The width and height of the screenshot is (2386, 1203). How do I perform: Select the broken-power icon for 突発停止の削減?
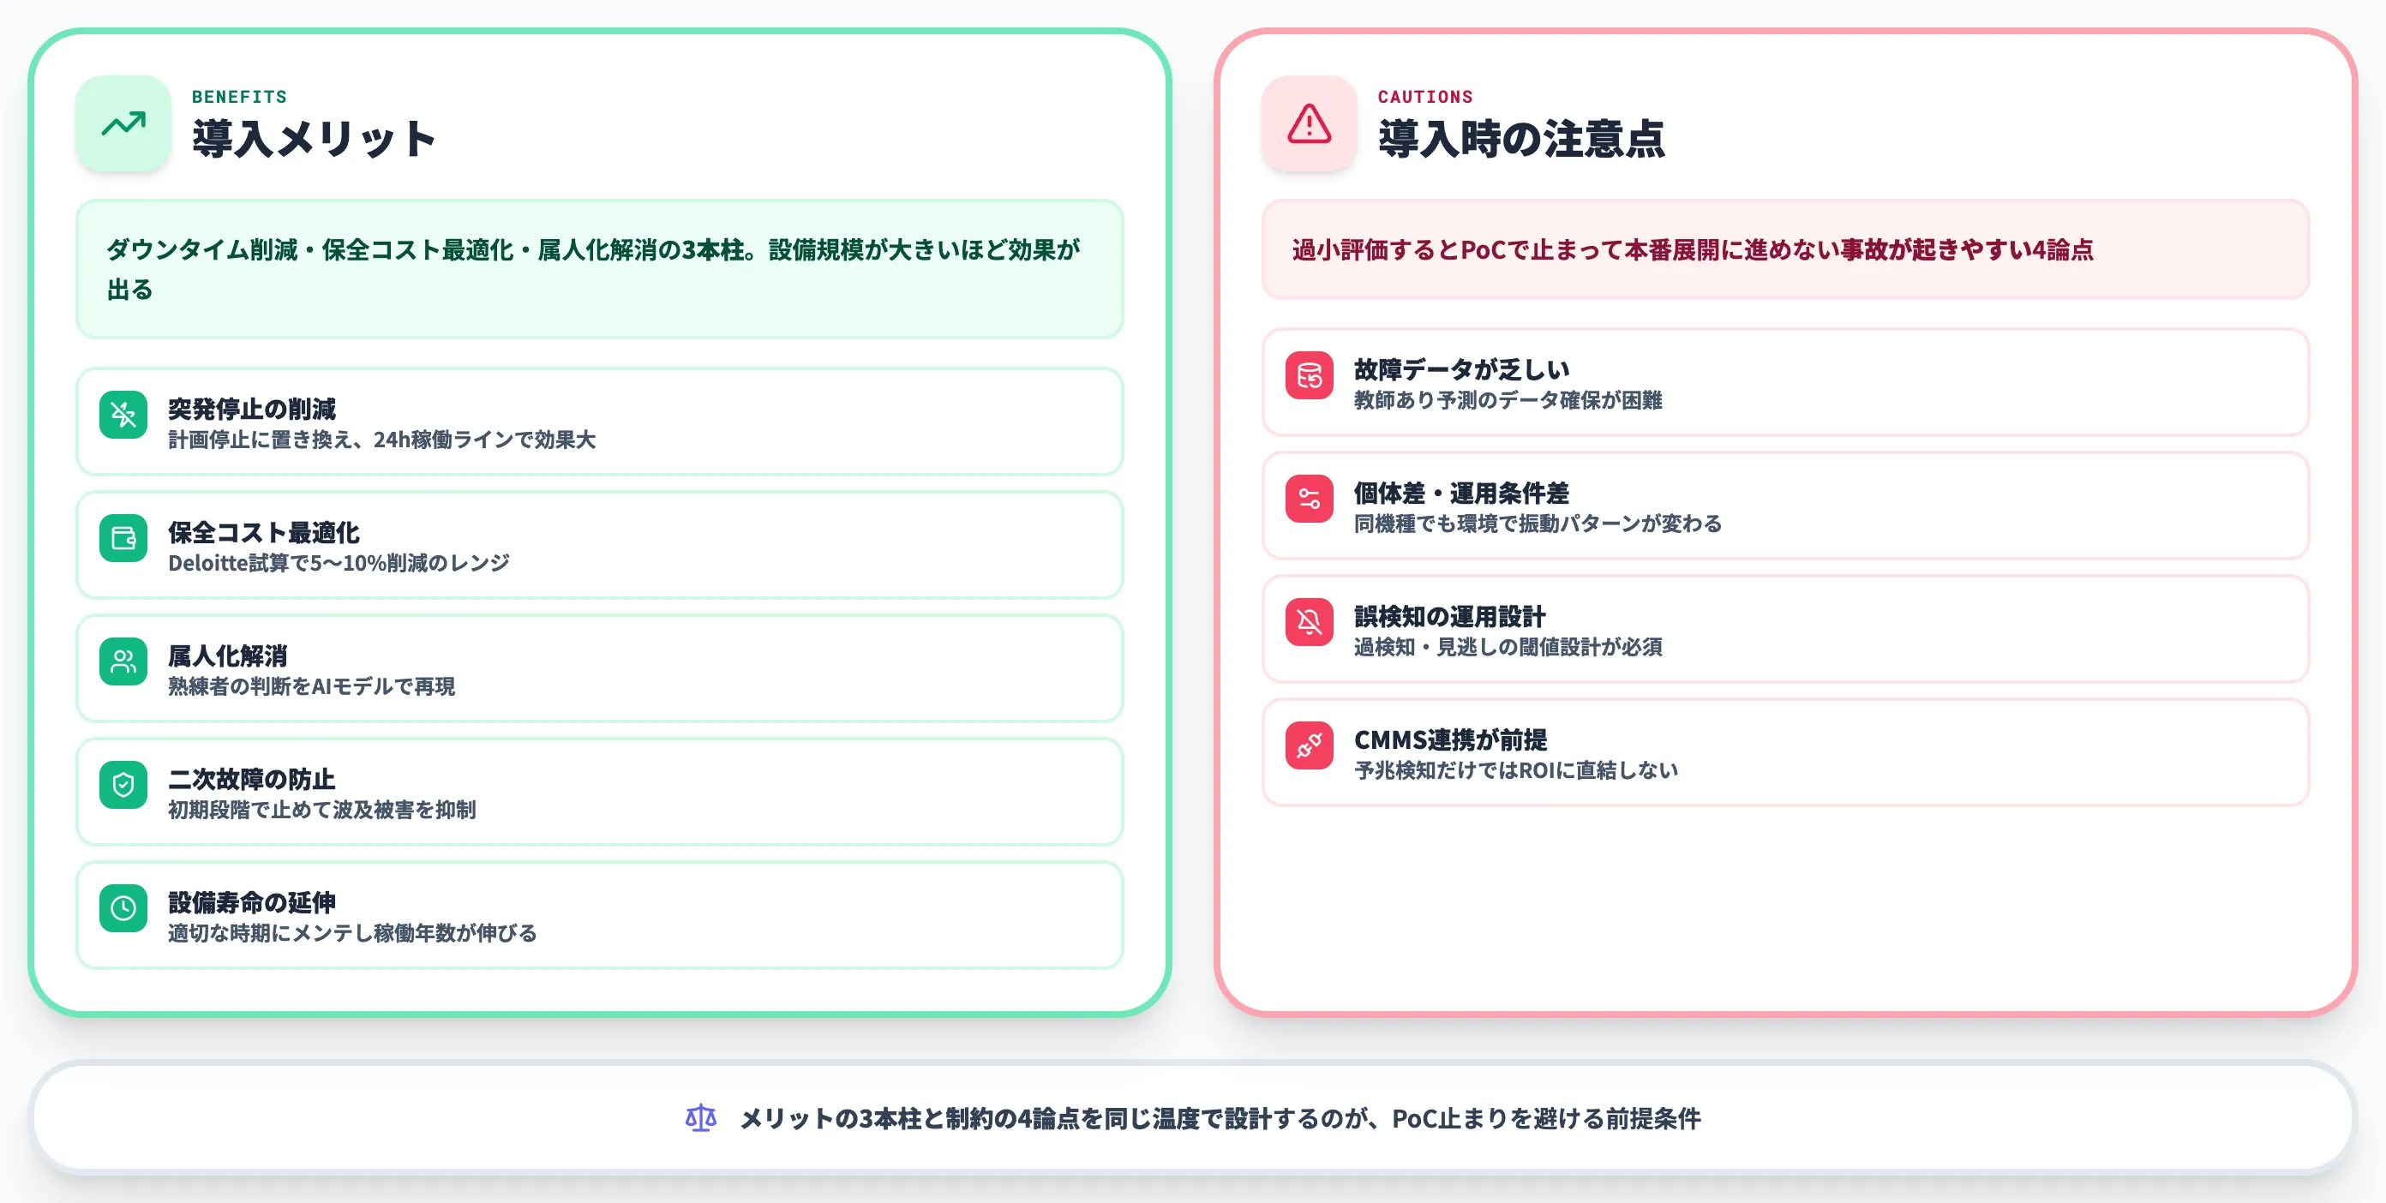[123, 416]
